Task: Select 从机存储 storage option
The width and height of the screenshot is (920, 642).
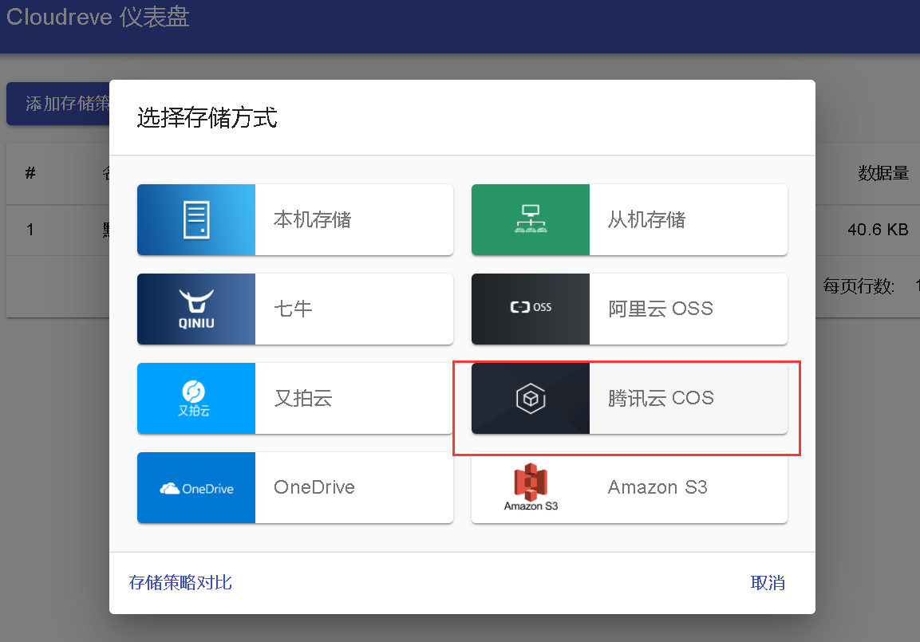Action: click(630, 220)
